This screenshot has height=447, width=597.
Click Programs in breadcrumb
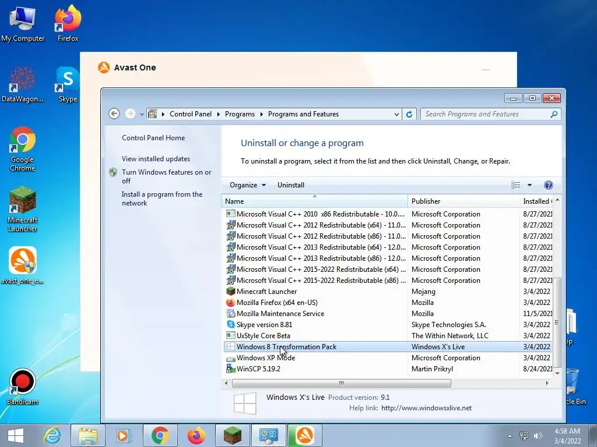pos(240,114)
